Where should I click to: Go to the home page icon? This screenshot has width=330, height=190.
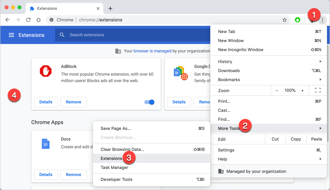(x=38, y=20)
